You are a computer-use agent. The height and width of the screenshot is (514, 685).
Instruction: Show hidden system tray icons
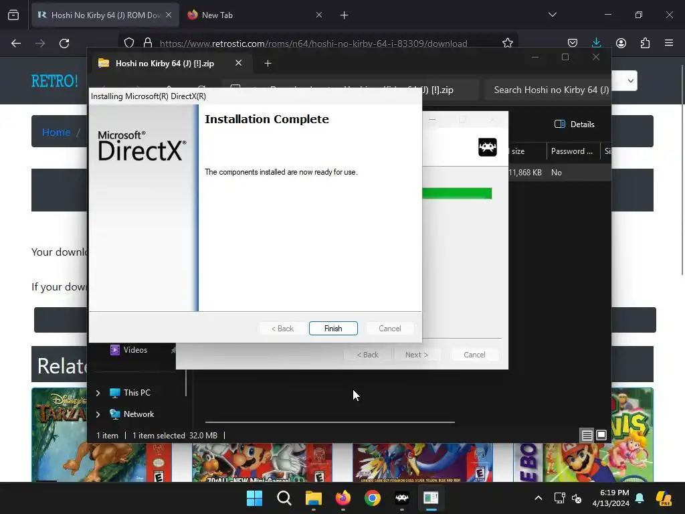pos(539,498)
